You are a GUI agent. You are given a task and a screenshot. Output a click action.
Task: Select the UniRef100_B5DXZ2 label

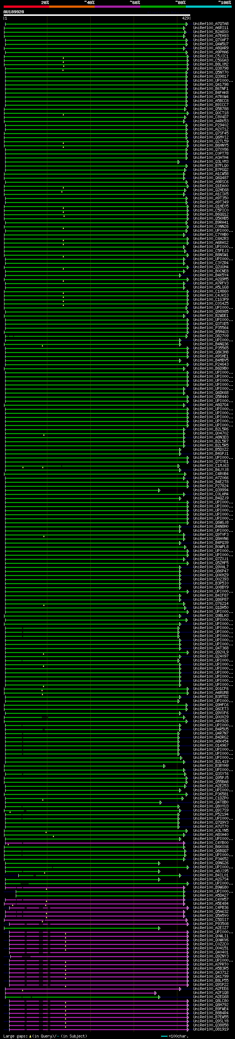[x=211, y=449]
